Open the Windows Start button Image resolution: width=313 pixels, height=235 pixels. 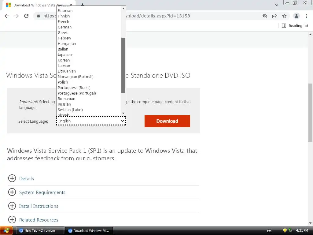(6, 231)
